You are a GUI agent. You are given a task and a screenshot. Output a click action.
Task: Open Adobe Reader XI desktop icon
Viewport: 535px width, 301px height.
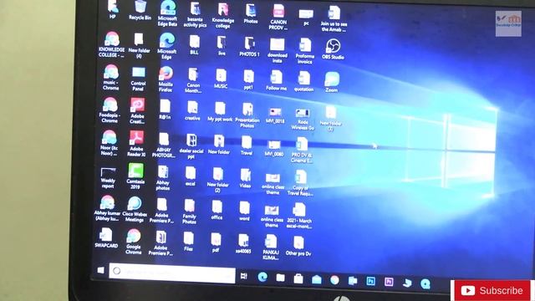click(x=136, y=143)
